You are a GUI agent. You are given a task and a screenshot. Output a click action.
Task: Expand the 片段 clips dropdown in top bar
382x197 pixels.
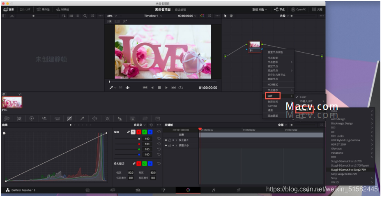[x=260, y=9]
